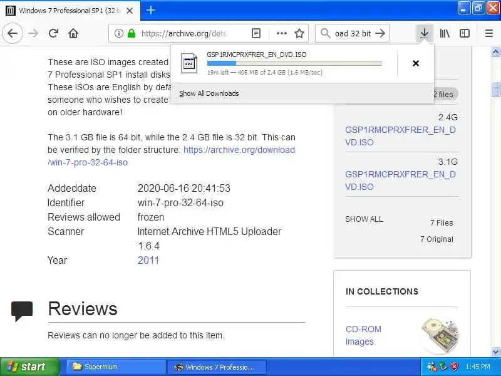Click the identifier value win-7-pro-32-64-iso

[x=180, y=202]
